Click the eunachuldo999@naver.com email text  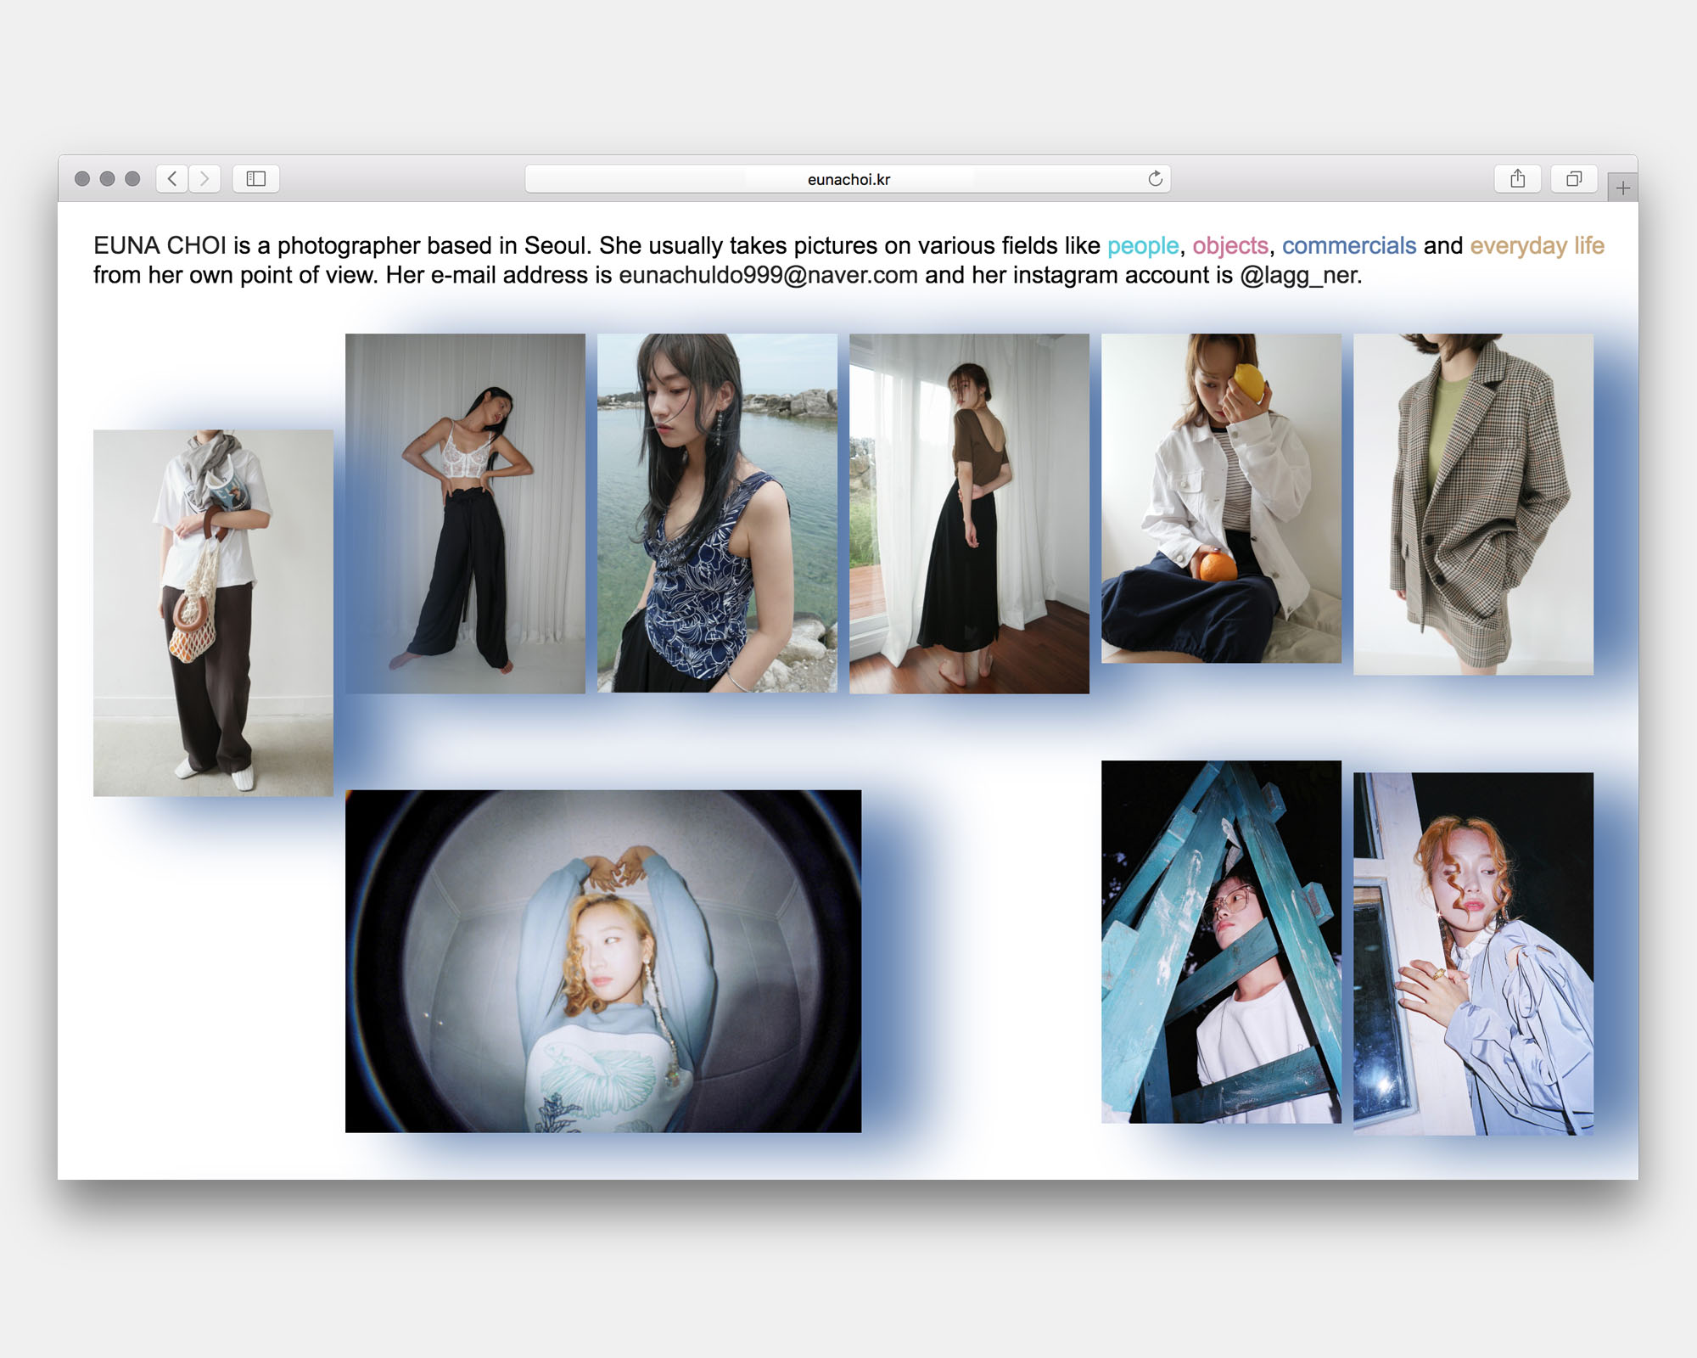tap(768, 275)
